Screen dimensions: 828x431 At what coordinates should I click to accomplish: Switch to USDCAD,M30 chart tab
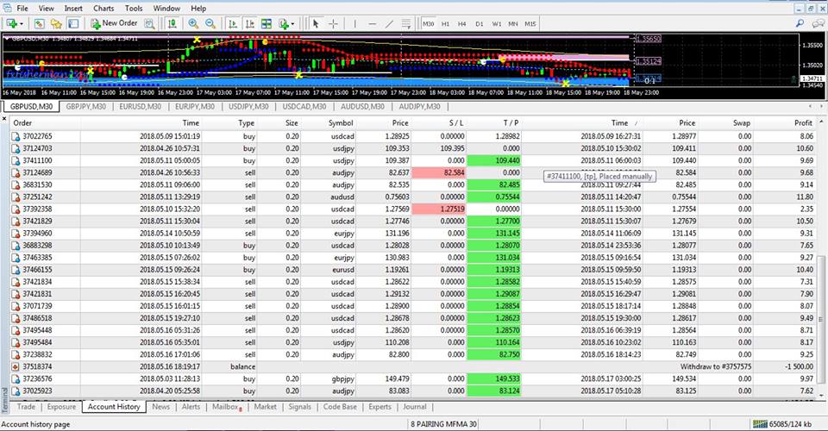coord(304,107)
